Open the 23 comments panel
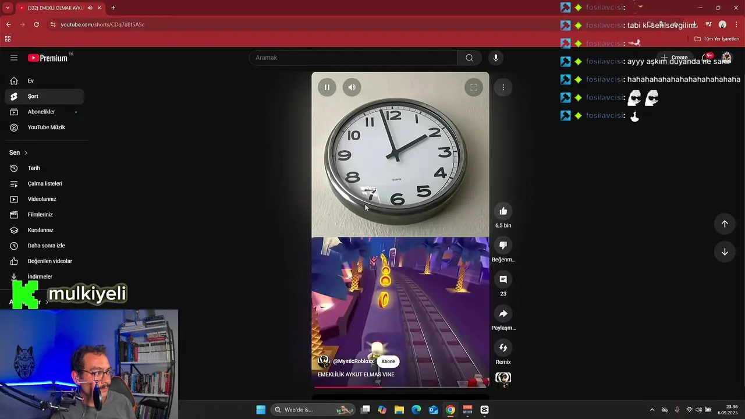This screenshot has height=419, width=745. (503, 279)
